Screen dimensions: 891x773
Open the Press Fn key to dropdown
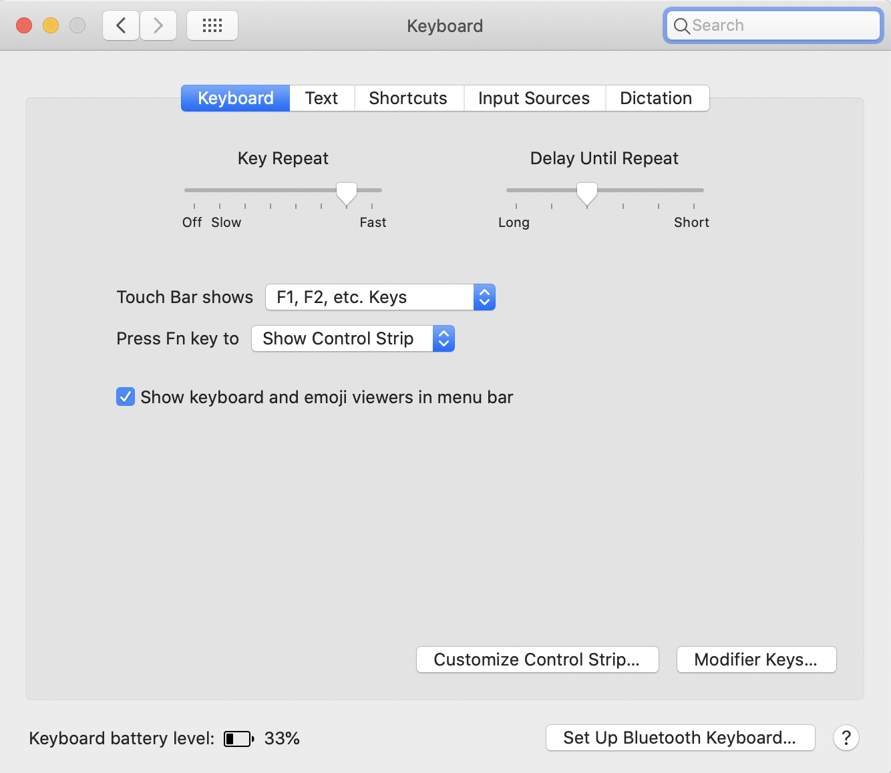pyautogui.click(x=353, y=338)
